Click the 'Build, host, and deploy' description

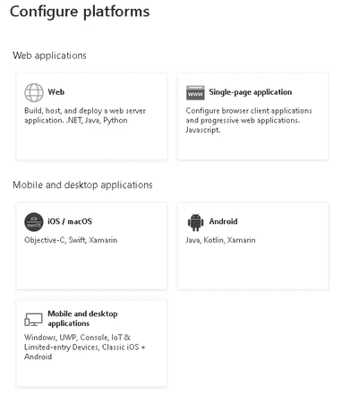tap(85, 116)
